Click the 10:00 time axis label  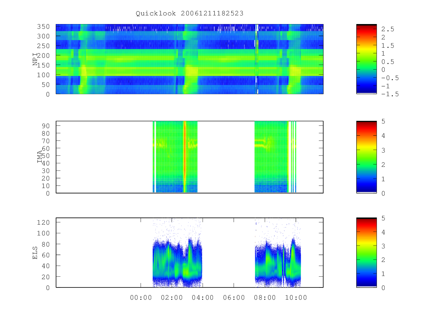coord(296,298)
